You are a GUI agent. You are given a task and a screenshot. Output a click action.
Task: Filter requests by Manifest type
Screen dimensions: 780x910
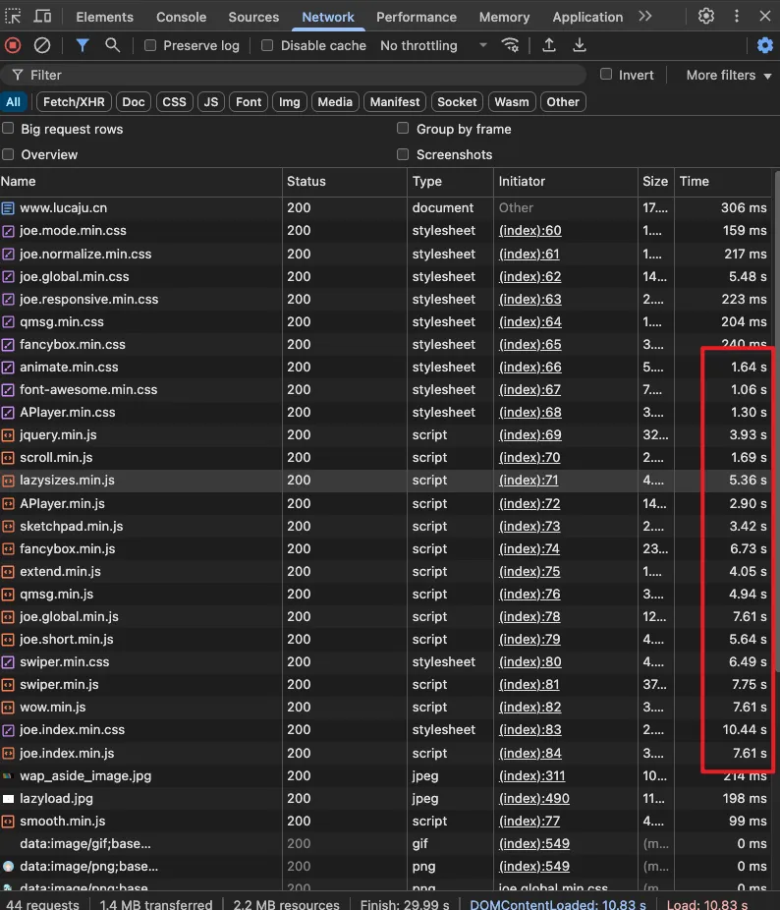pos(395,102)
